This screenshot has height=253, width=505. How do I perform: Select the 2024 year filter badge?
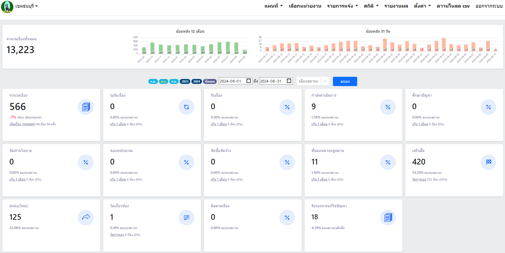coord(197,81)
